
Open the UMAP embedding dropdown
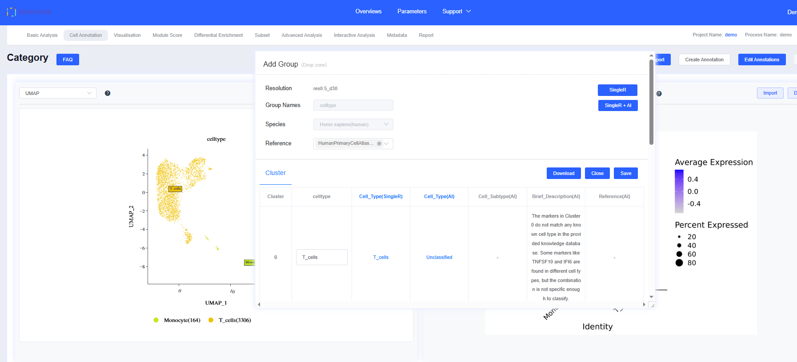(x=58, y=93)
